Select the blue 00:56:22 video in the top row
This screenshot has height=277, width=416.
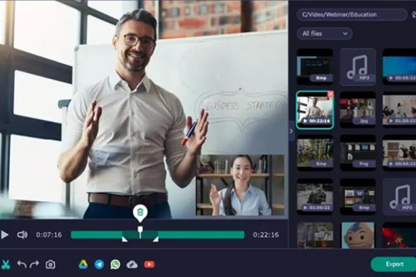399,66
